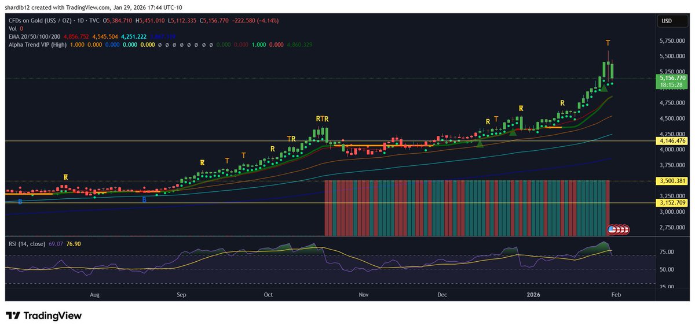Click the Sep label on the time axis

pyautogui.click(x=181, y=294)
